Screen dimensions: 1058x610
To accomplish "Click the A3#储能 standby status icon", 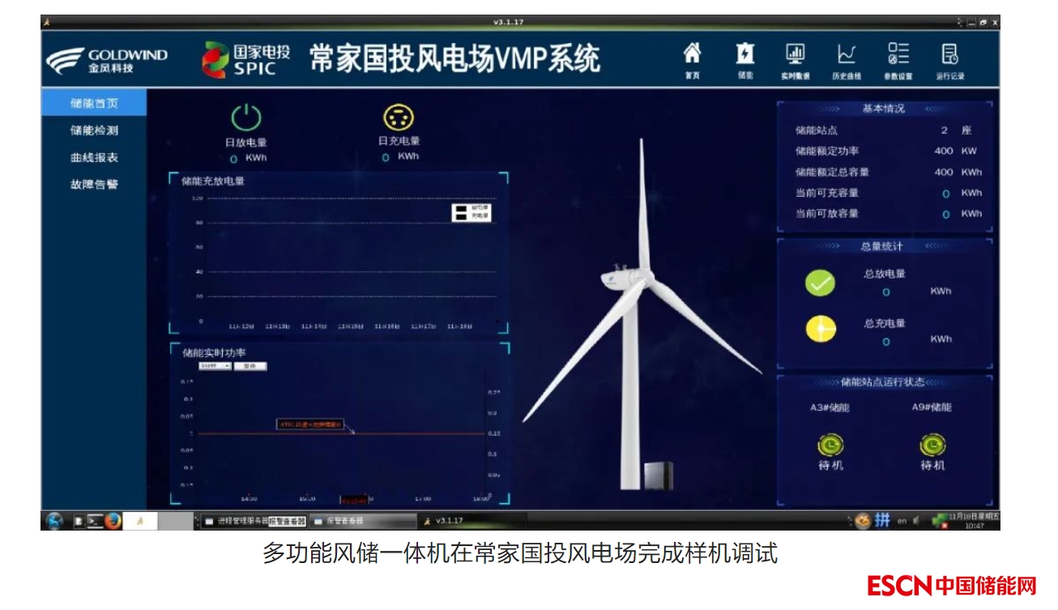I will click(x=830, y=445).
